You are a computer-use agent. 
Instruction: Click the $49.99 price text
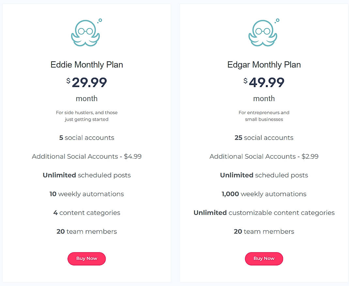267,83
